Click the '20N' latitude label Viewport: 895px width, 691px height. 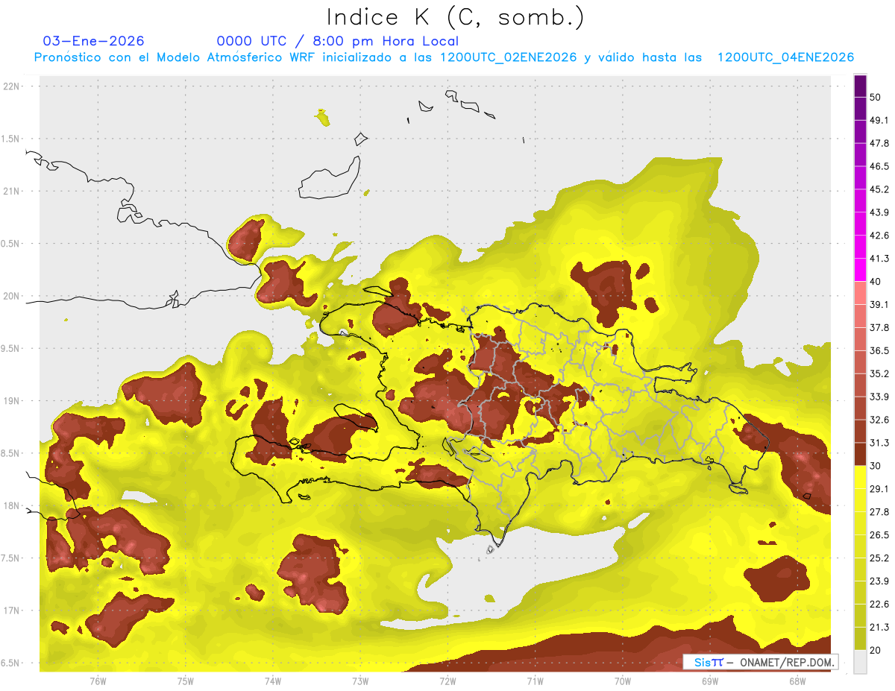pyautogui.click(x=11, y=296)
